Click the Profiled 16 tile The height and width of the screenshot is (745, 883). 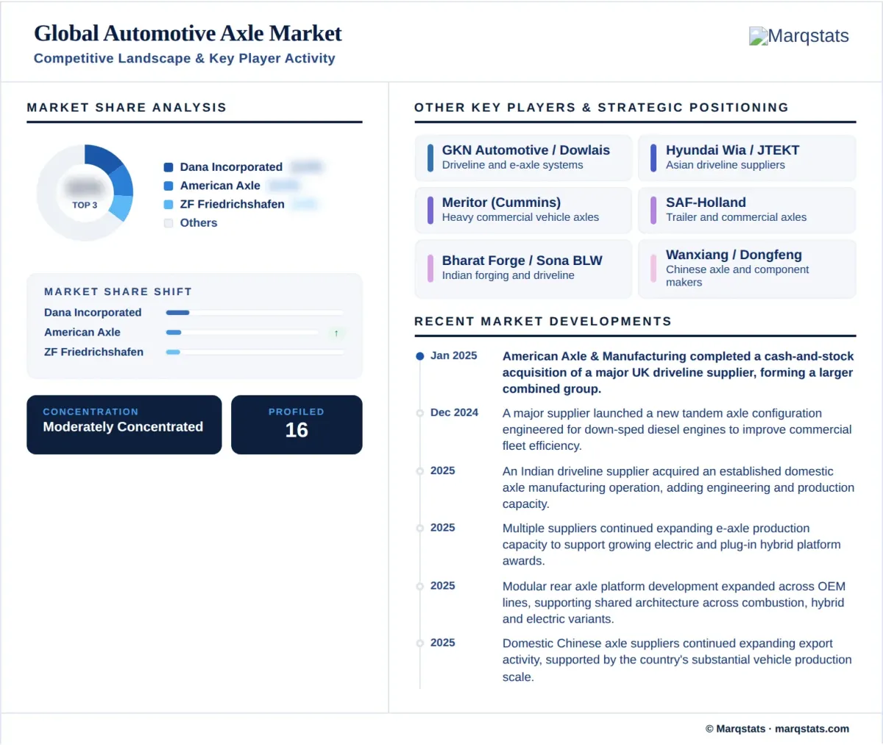pos(297,425)
